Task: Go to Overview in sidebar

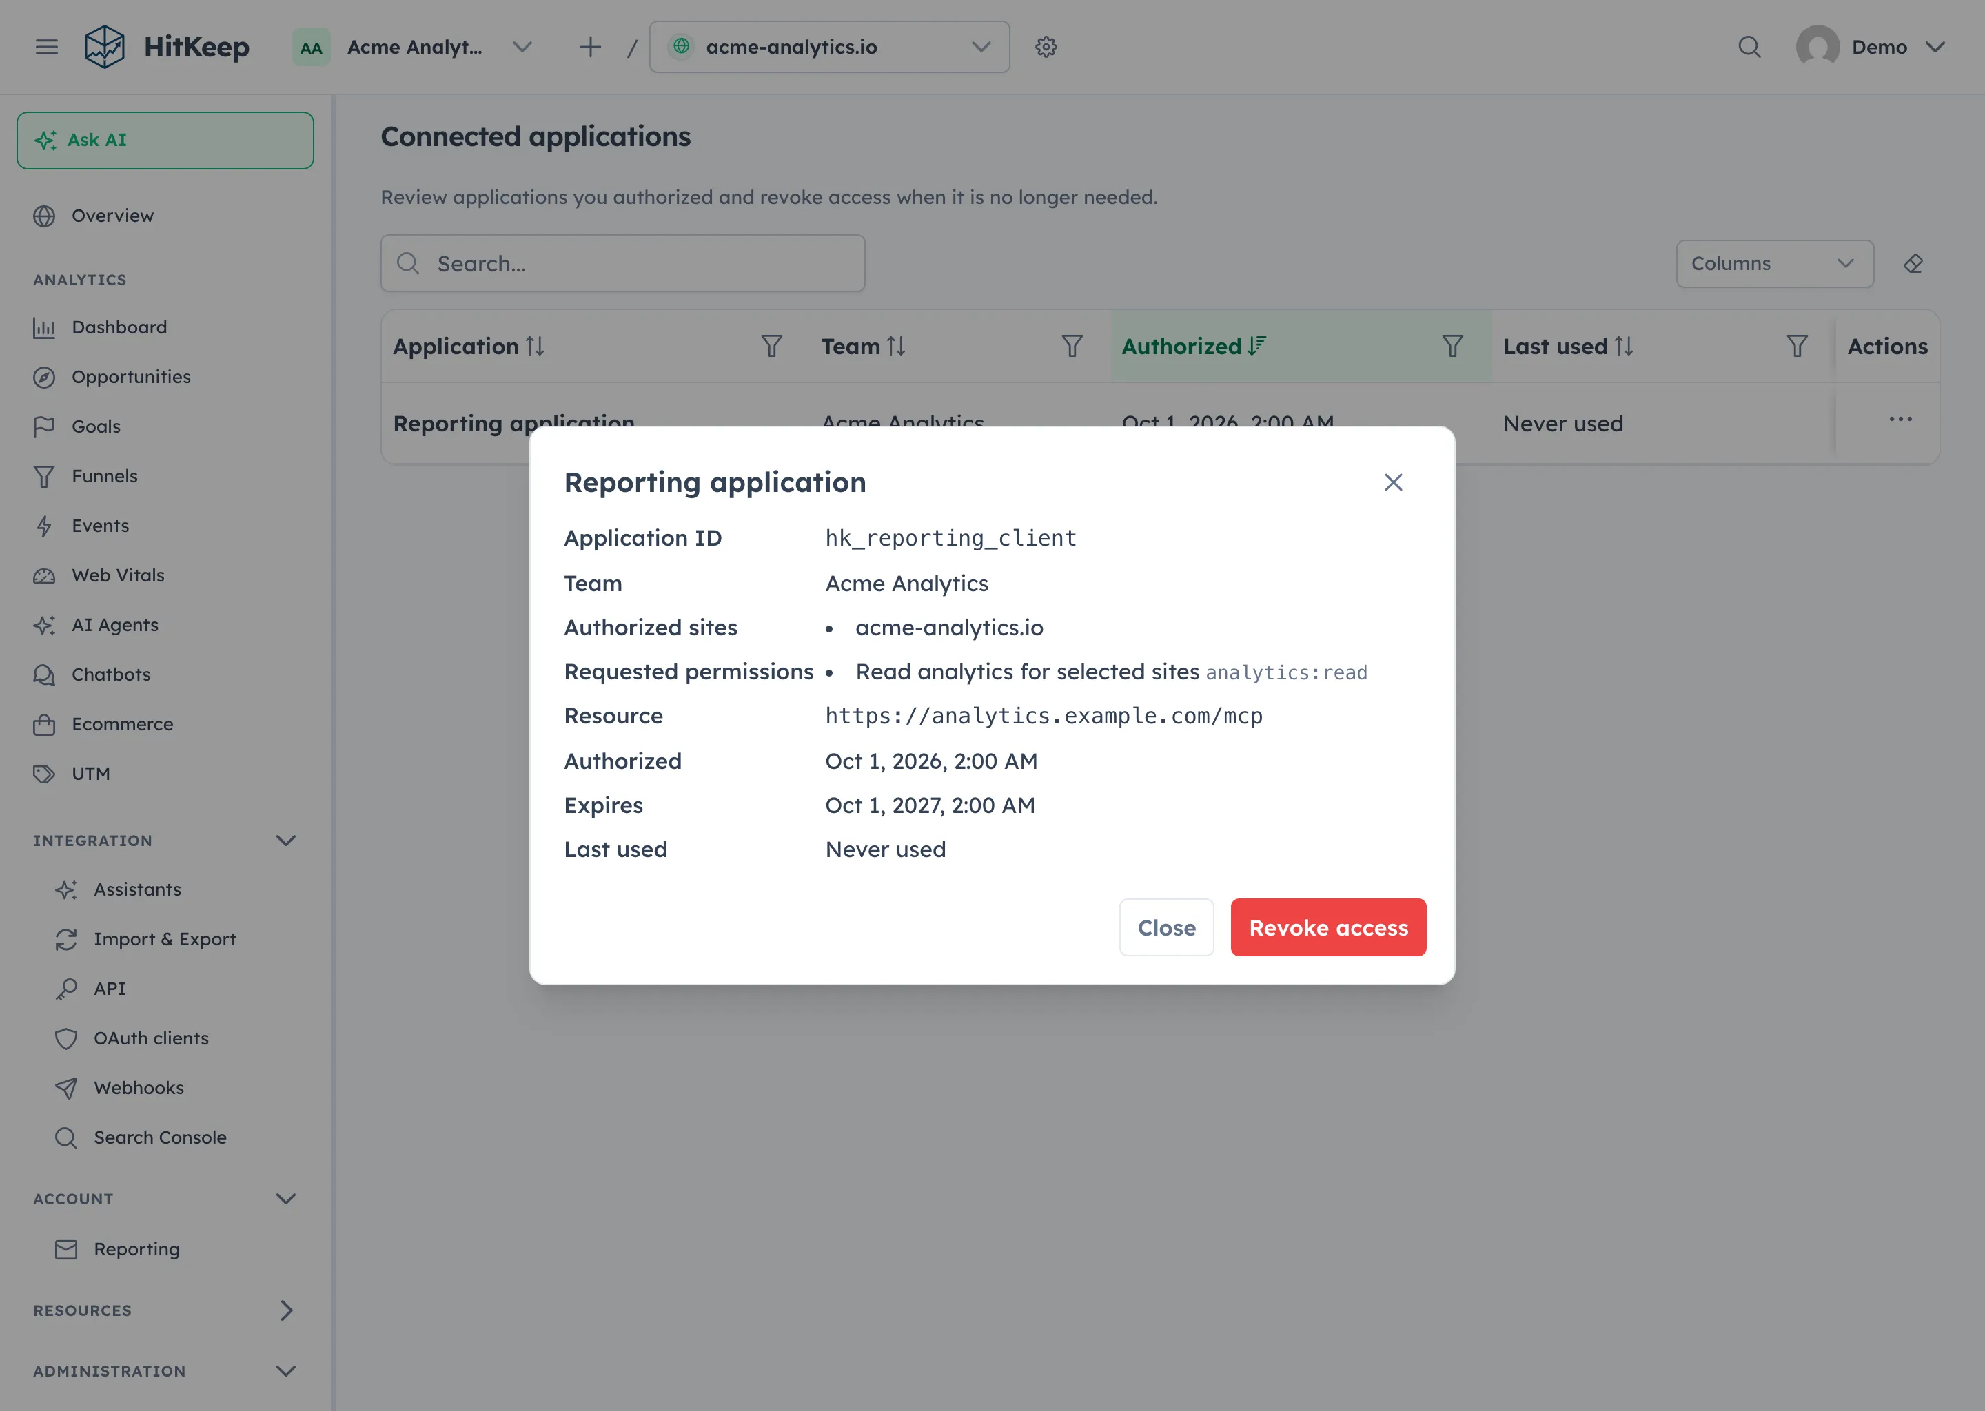Action: [165, 216]
